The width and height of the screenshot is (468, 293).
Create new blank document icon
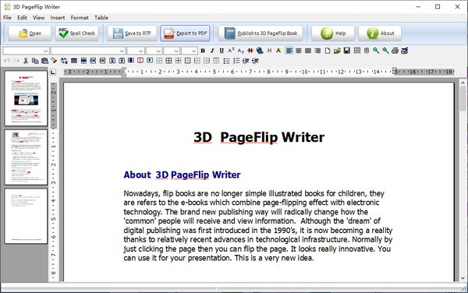(328, 51)
